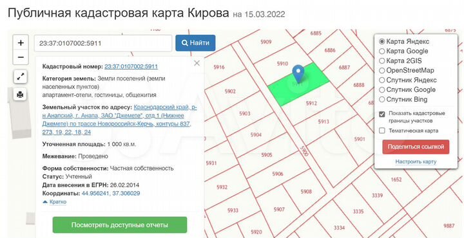Click parcel 5903 on the map
Viewport: 464px width, 238px height.
click(245, 113)
